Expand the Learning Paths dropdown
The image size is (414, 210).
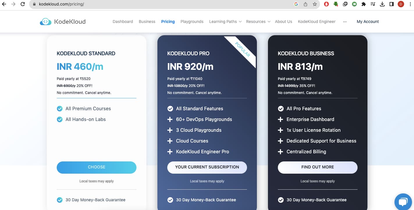coord(225,22)
